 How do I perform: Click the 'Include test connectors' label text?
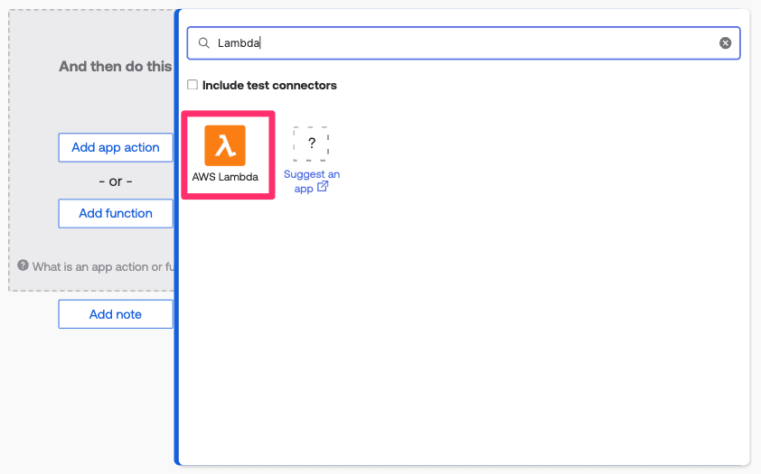269,85
